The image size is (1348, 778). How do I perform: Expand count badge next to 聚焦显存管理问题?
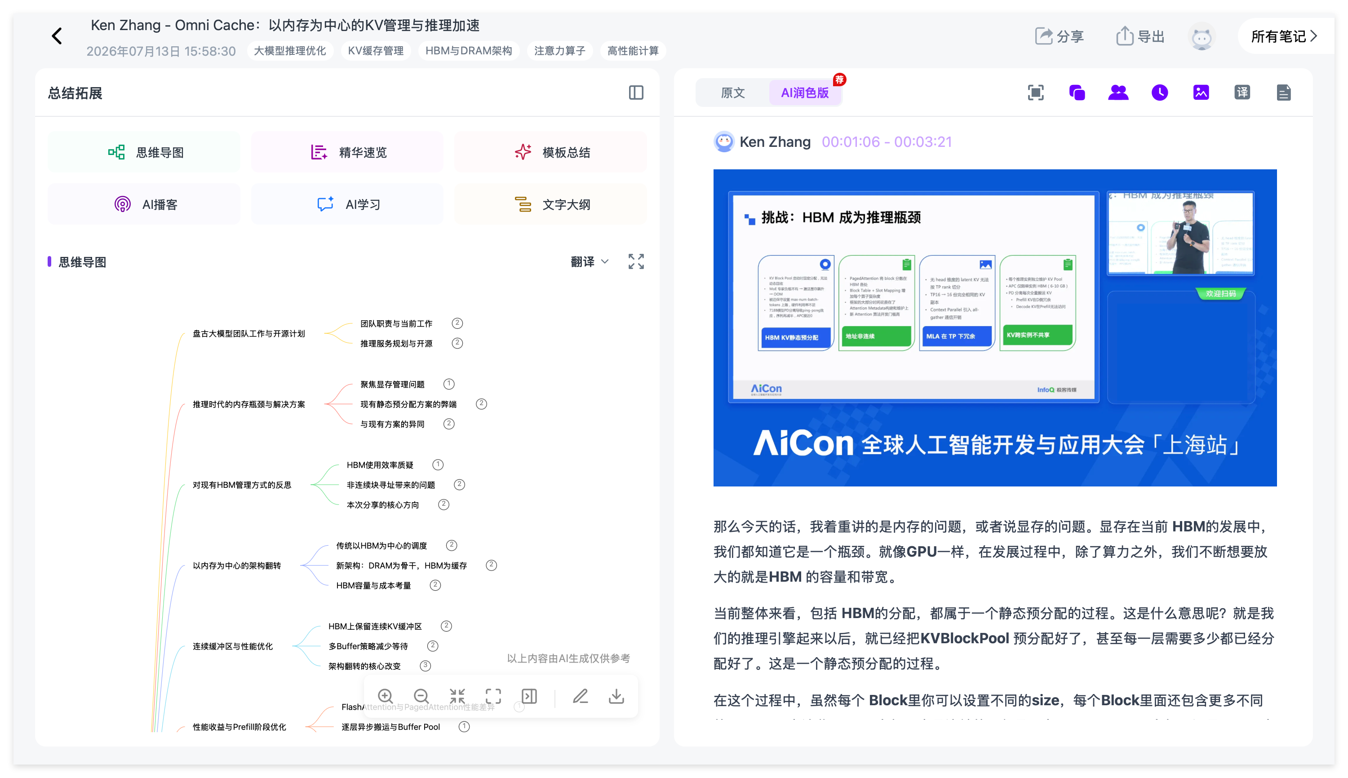coord(449,384)
